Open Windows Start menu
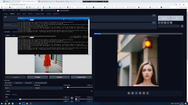 [x=2, y=104]
